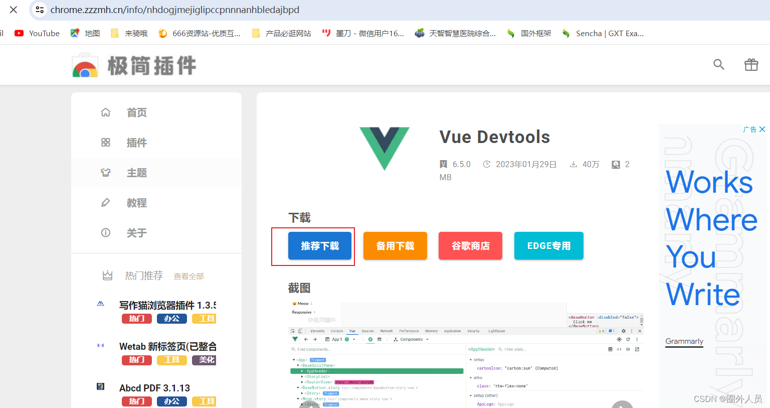
Task: Click the grid icon beside 插件
Action: [x=105, y=143]
